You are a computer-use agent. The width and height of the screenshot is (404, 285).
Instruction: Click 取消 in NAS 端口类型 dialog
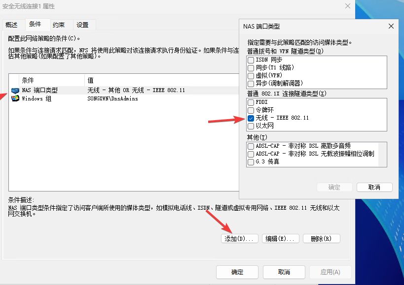[374, 187]
